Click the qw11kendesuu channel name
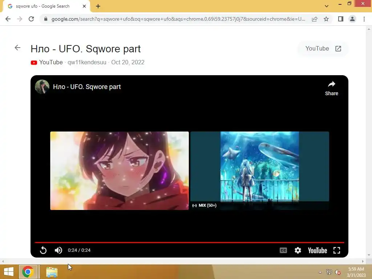372x279 pixels. click(87, 62)
